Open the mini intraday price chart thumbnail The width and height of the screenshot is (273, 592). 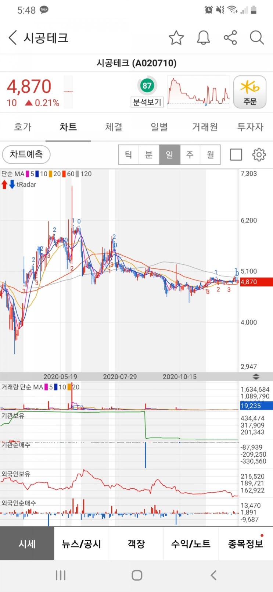click(198, 92)
